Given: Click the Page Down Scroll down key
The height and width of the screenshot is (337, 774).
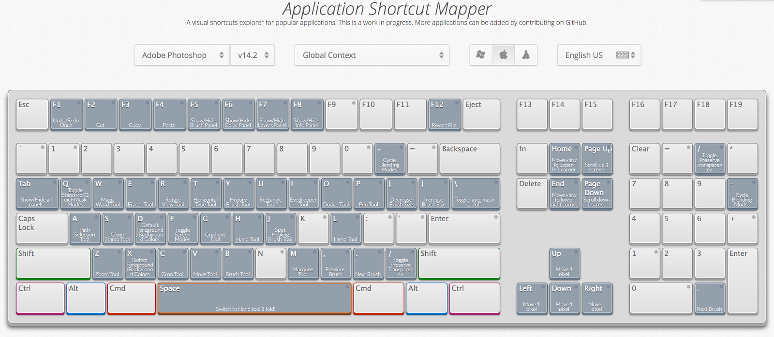Looking at the screenshot, I should (x=597, y=194).
